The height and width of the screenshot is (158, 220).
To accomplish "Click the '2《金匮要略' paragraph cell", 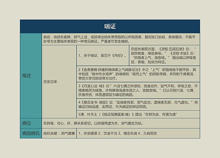I will point(138,74).
